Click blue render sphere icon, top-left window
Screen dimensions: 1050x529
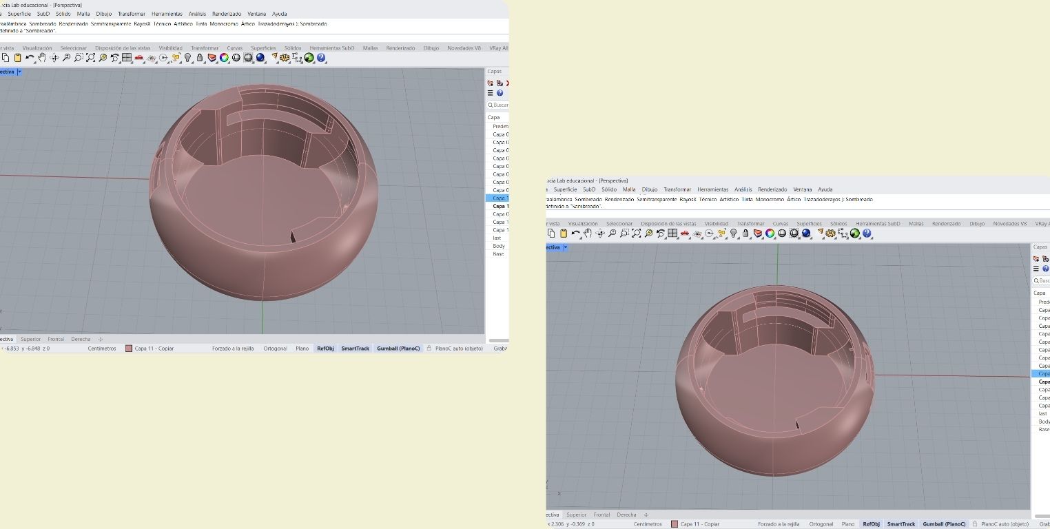(x=260, y=58)
